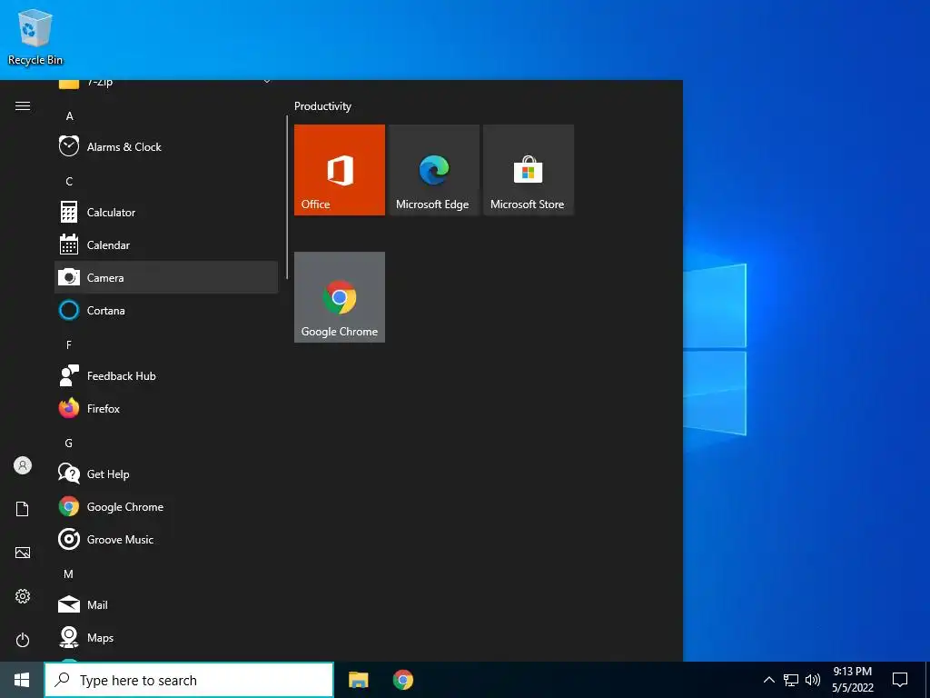
Task: Open the Microsoft Store tile
Action: (x=529, y=170)
